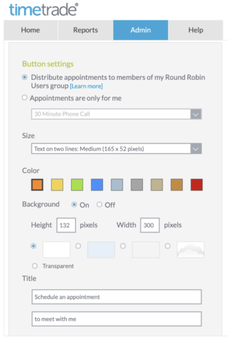Open the Help tab
Viewport: 228px width, 337px height.
[x=196, y=30]
